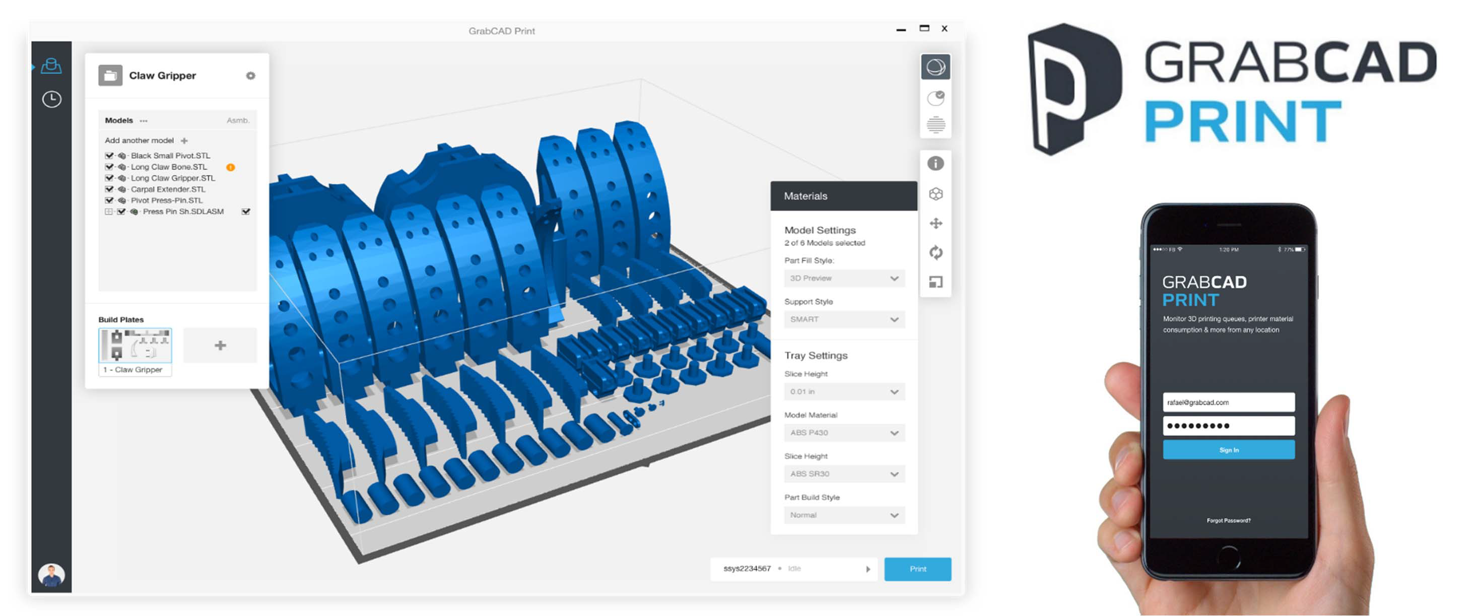Viewport: 1476px width, 616px height.
Task: Open the schedule history clock icon
Action: tap(51, 99)
